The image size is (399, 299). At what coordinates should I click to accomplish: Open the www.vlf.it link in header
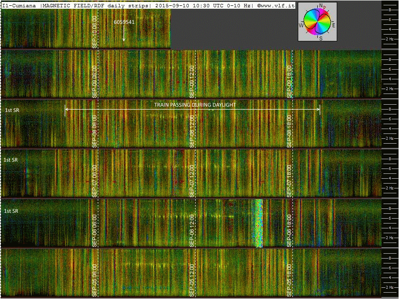coord(278,5)
